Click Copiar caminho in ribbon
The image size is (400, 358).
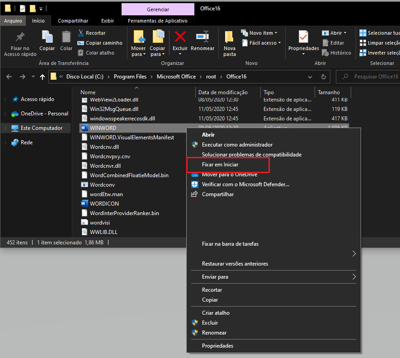100,43
